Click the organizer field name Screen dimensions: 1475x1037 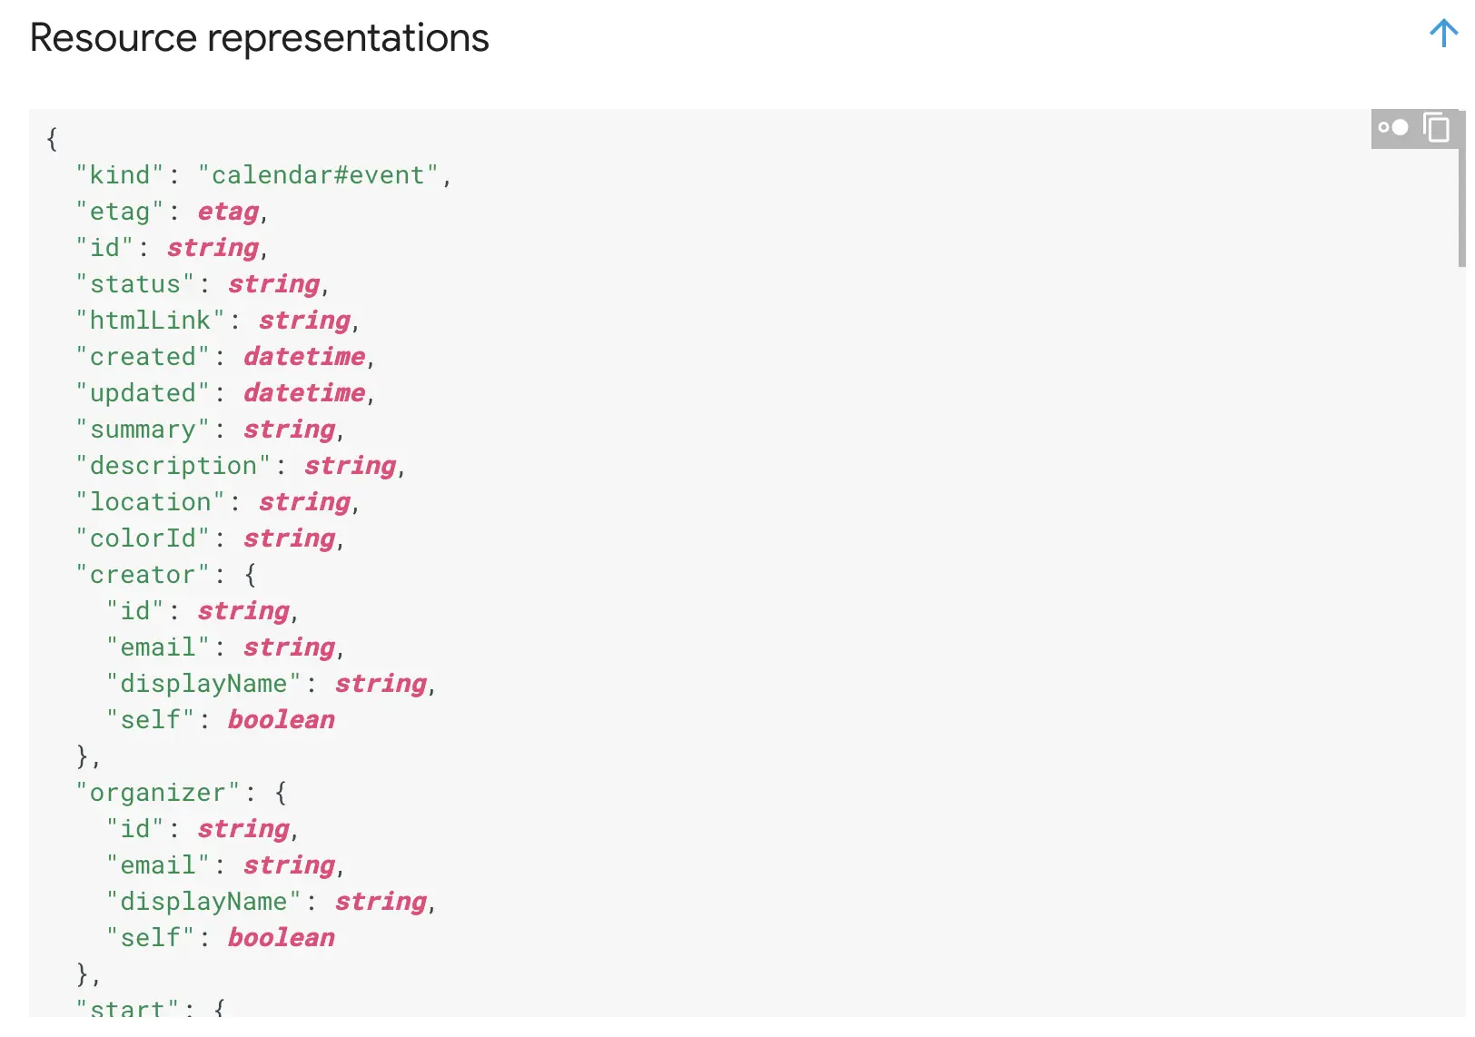click(x=159, y=792)
